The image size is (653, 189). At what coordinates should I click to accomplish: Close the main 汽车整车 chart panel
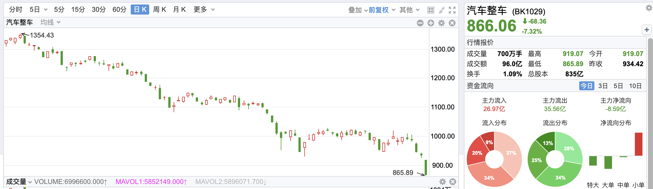coord(452,23)
